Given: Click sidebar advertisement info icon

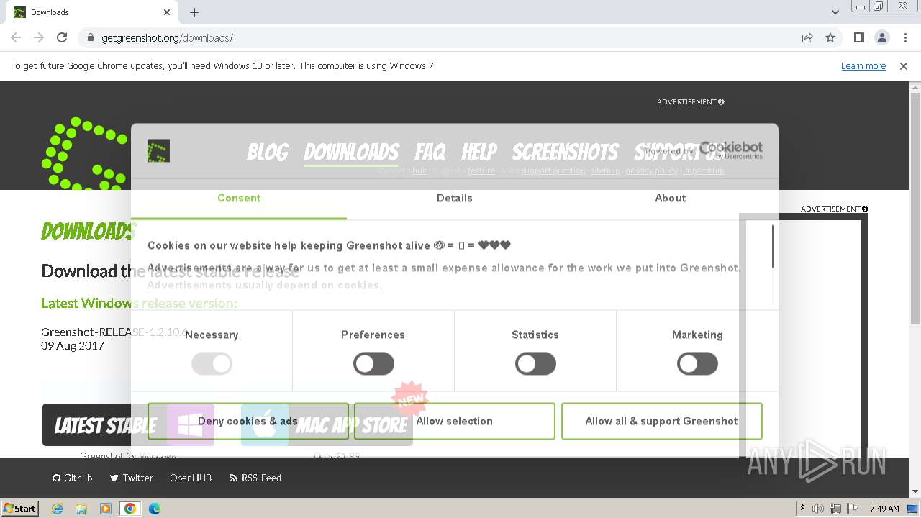Looking at the screenshot, I should 865,209.
